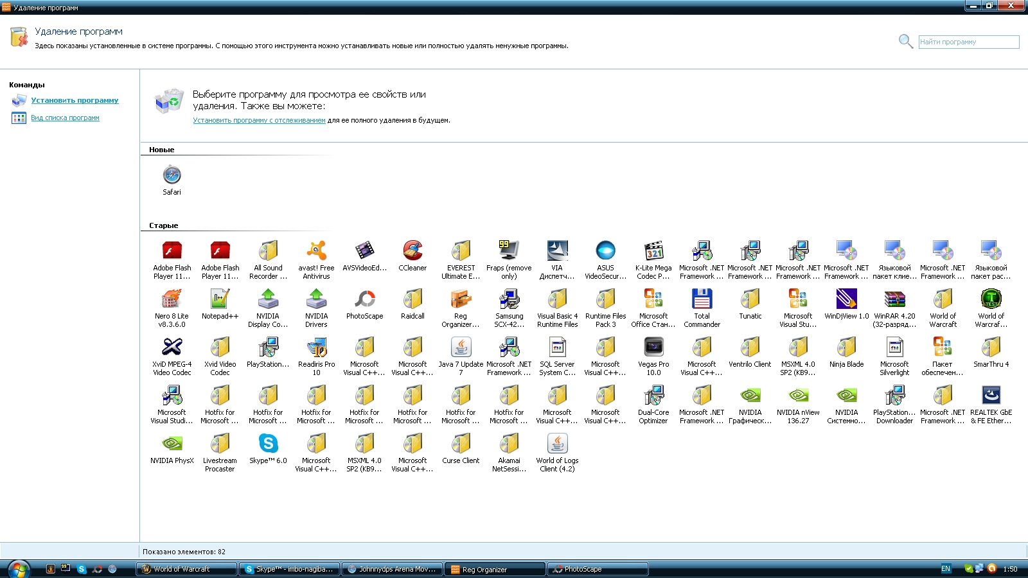The image size is (1028, 578).
Task: Click Установить программу с отслеживанием link
Action: point(259,120)
